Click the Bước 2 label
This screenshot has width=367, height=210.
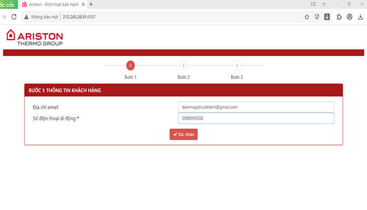coord(183,77)
